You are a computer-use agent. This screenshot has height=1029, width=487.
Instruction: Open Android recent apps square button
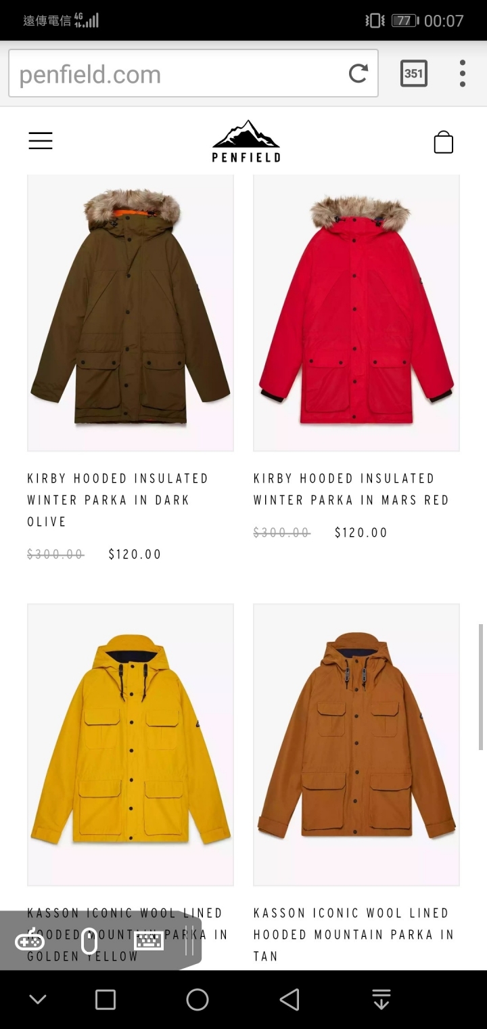(106, 999)
